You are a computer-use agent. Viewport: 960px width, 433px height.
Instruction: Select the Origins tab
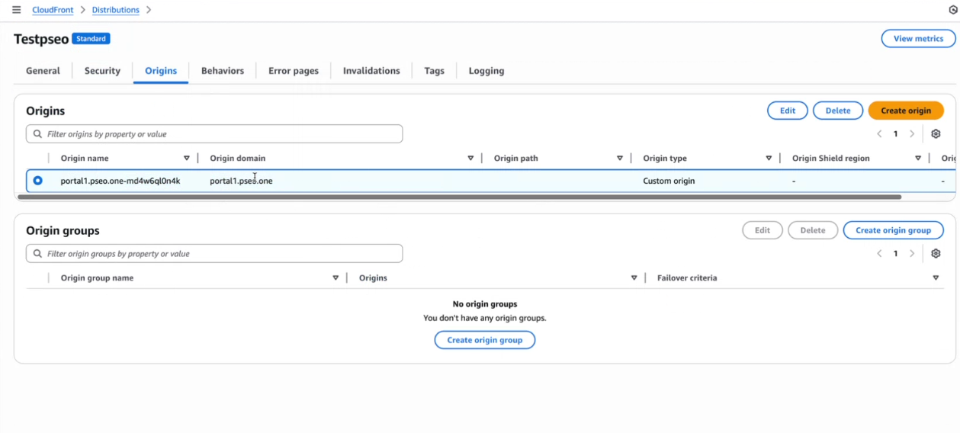click(161, 71)
